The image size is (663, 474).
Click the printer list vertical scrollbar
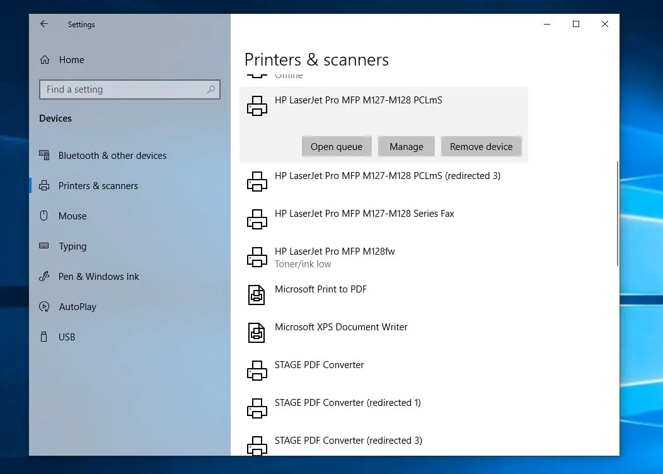click(x=618, y=214)
